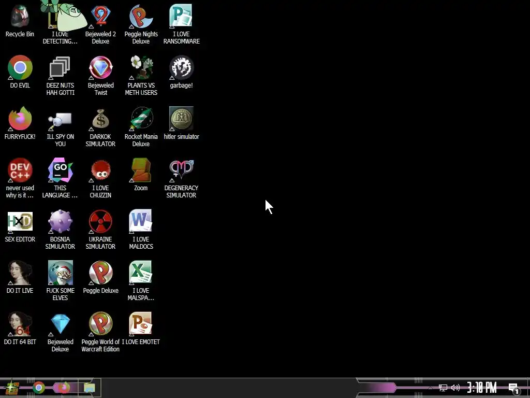Screen dimensions: 530x398
Task: Switch to Firefox on the taskbar
Action: click(64, 388)
